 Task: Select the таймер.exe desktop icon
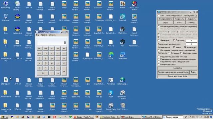(17, 30)
